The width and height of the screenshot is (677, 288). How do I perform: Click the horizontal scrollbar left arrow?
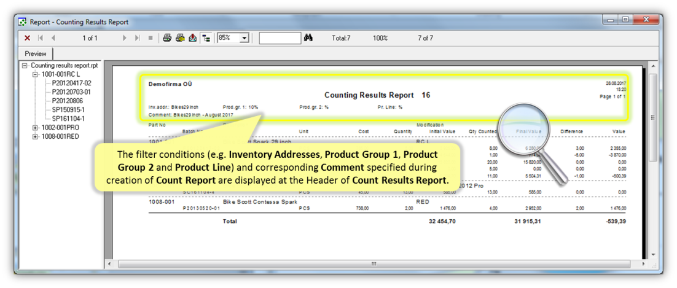coord(111,263)
